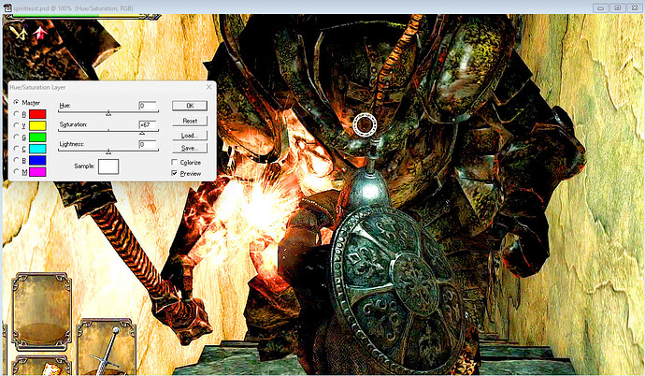Click the spiritlesst.psd document icon in title bar
The image size is (645, 376).
point(7,7)
